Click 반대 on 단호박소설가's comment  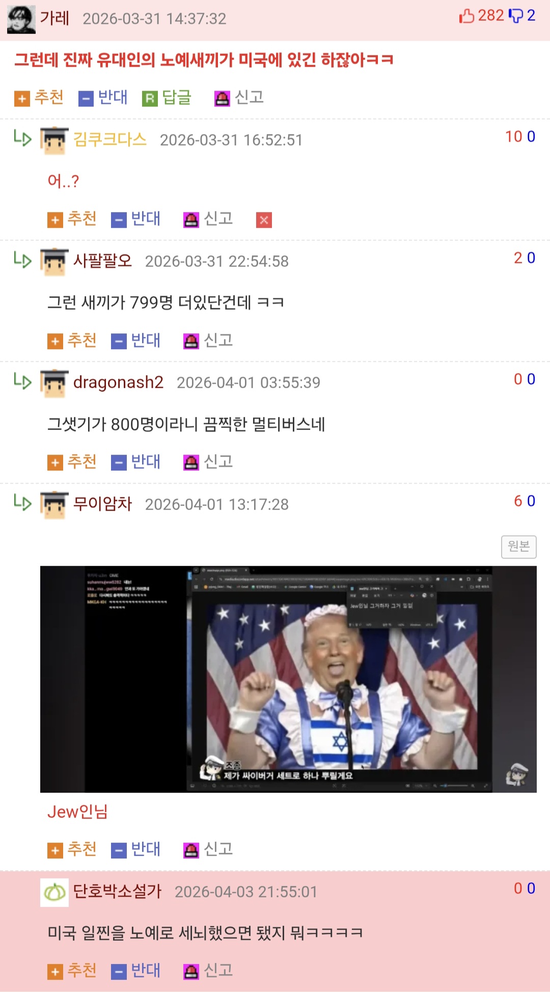[136, 971]
